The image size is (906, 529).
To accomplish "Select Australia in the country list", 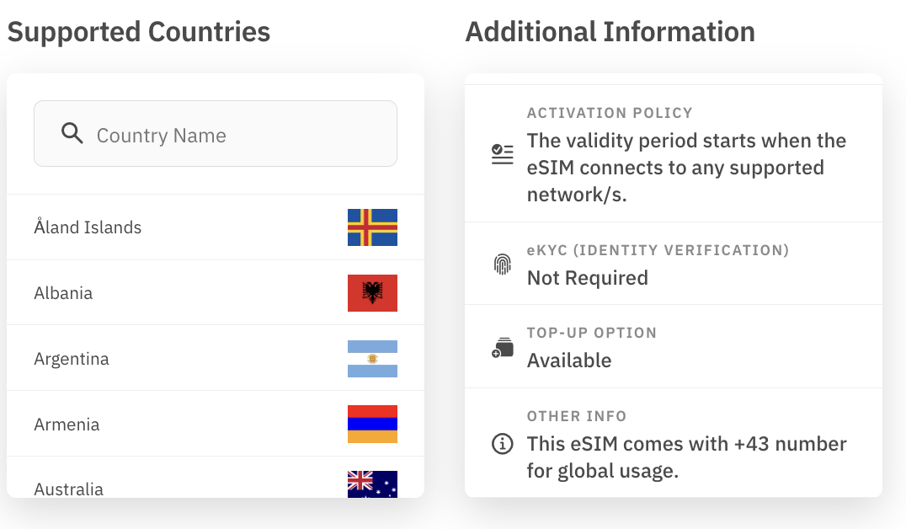I will click(x=216, y=478).
